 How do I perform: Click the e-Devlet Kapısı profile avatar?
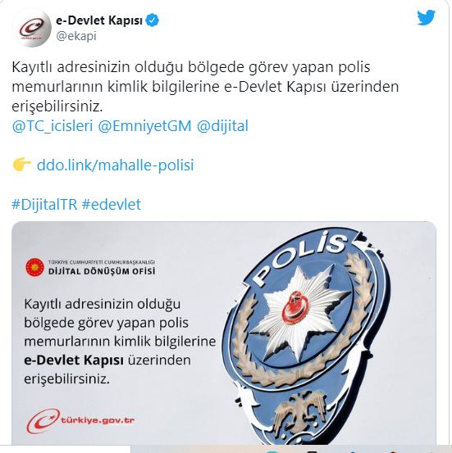coord(31,28)
